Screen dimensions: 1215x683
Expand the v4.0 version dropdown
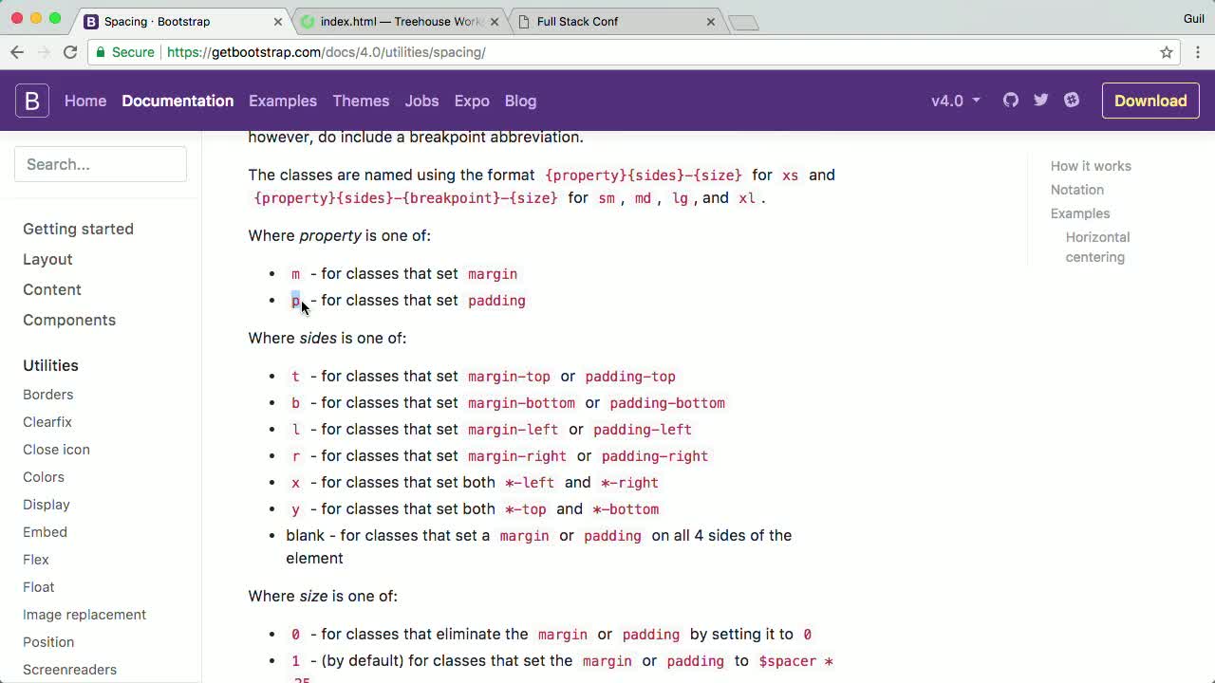pyautogui.click(x=955, y=101)
